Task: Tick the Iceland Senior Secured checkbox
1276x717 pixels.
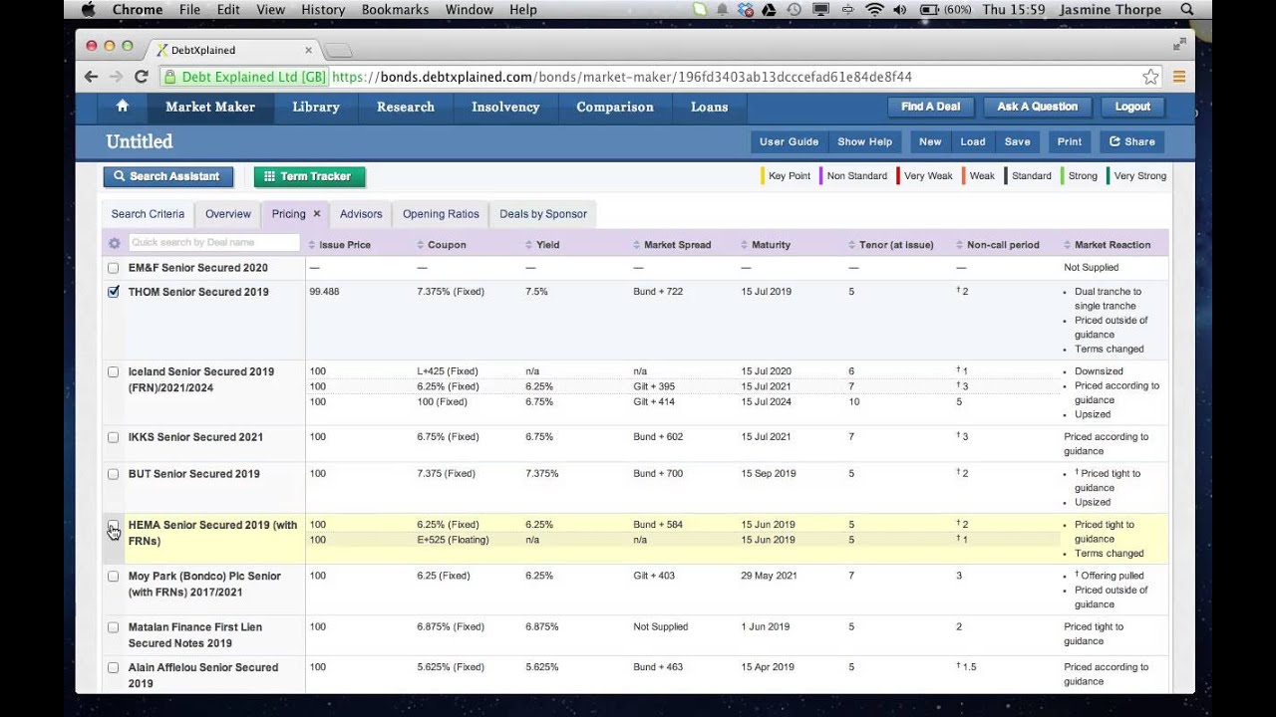Action: [113, 371]
